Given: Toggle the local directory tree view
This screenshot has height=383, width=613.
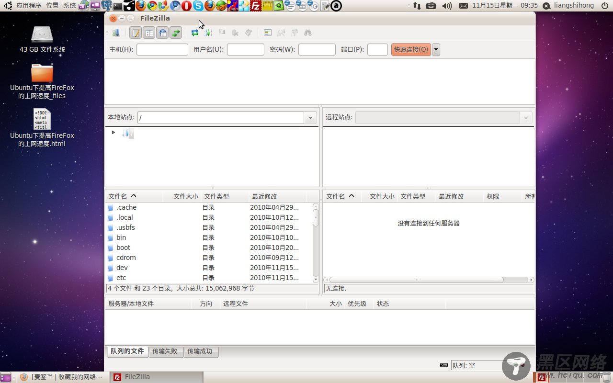Looking at the screenshot, I should click(x=149, y=33).
